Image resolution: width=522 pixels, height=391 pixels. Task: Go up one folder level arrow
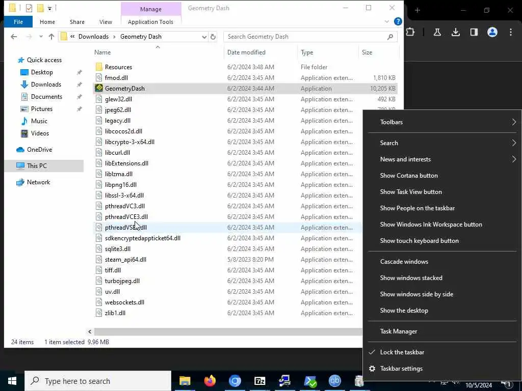51,37
